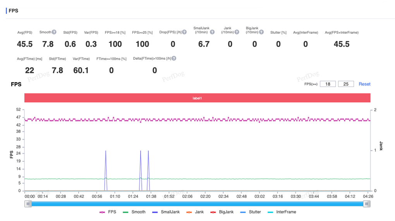Show the BigJank help icon info

pyautogui.click(x=262, y=32)
